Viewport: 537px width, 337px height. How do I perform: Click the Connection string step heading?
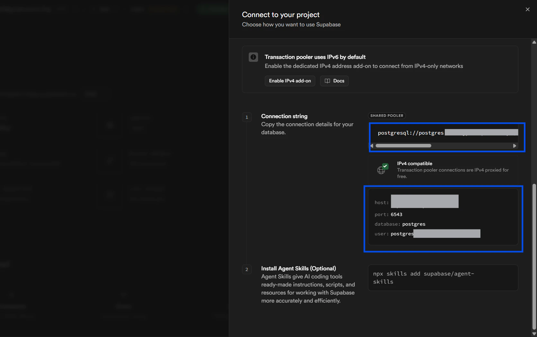coord(284,116)
